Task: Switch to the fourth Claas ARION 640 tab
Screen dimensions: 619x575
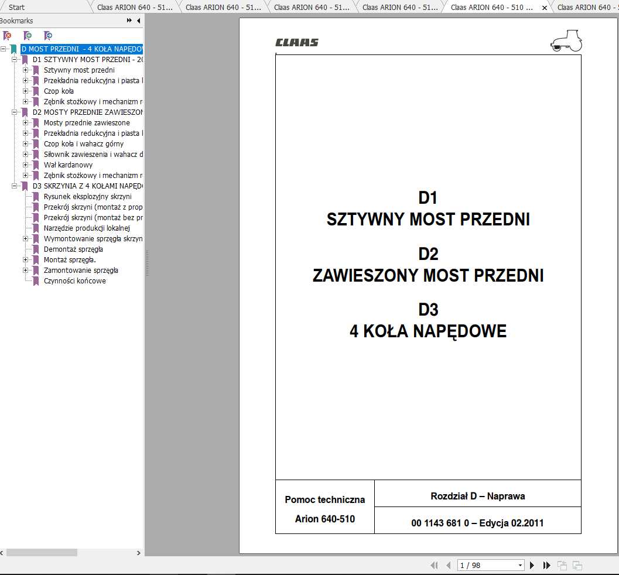Action: 400,7
